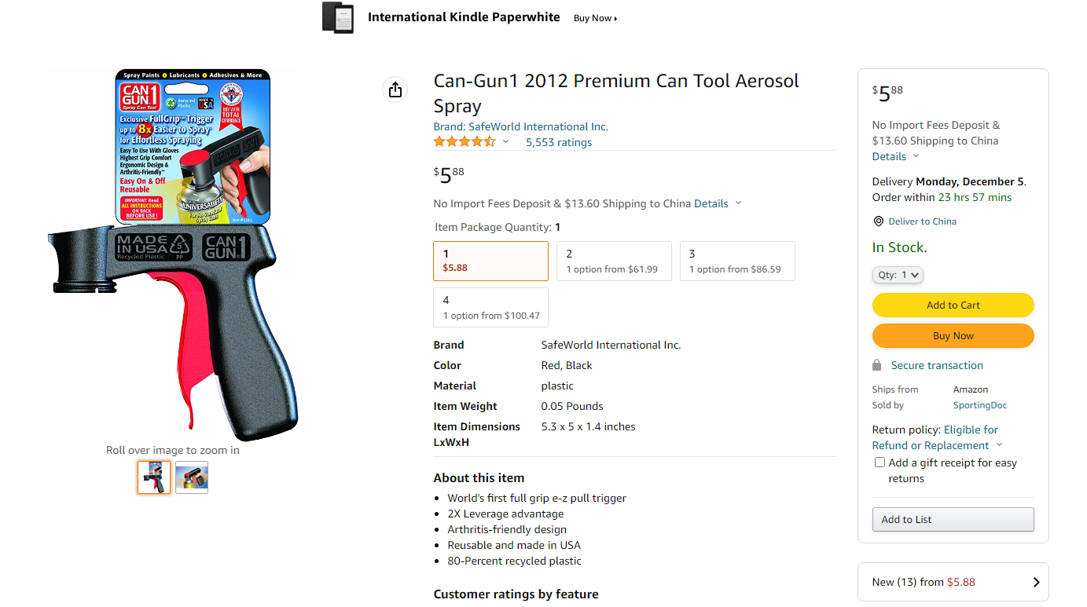
Task: Select the second product thumbnail image
Action: click(192, 477)
